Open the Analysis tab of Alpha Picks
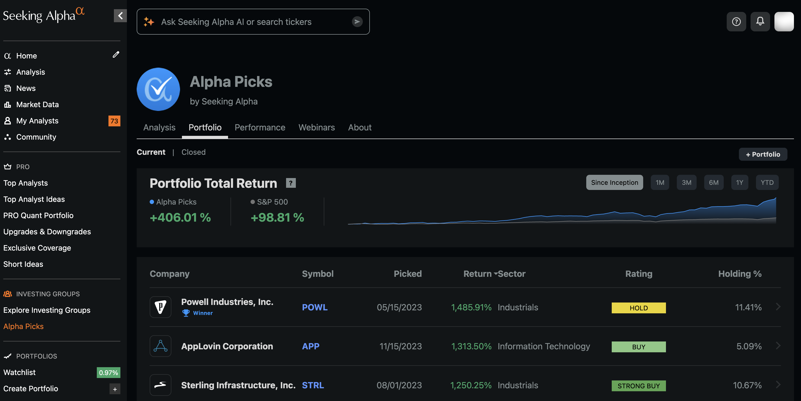The width and height of the screenshot is (801, 401). point(159,127)
